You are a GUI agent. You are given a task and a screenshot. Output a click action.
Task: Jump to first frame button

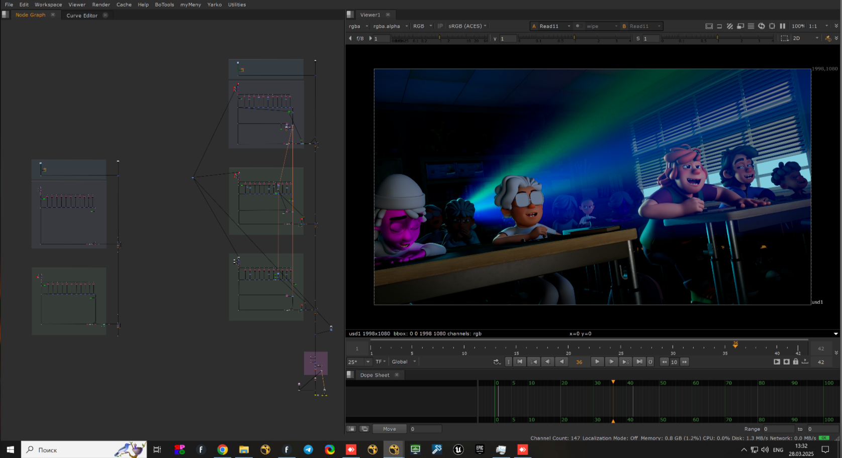pyautogui.click(x=520, y=362)
